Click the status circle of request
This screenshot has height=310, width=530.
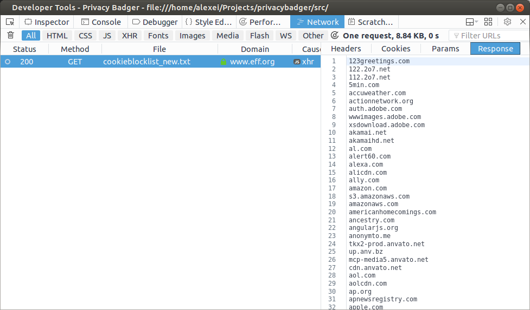coord(8,62)
